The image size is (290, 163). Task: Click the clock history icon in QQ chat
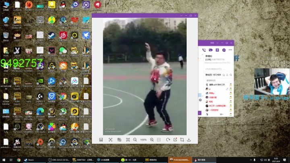pyautogui.click(x=200, y=100)
